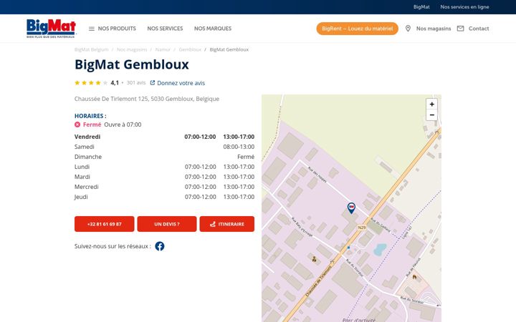Click the Dimanche row label

click(x=88, y=157)
